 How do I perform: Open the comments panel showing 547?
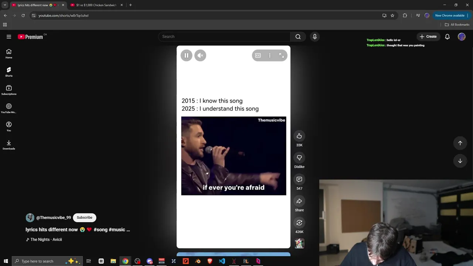pyautogui.click(x=299, y=180)
